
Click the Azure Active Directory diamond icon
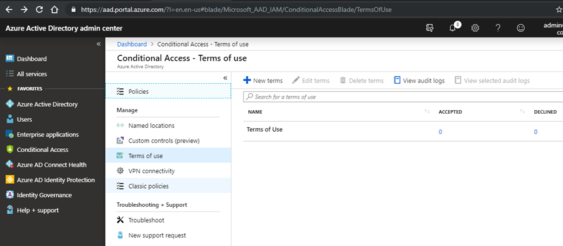[10, 104]
